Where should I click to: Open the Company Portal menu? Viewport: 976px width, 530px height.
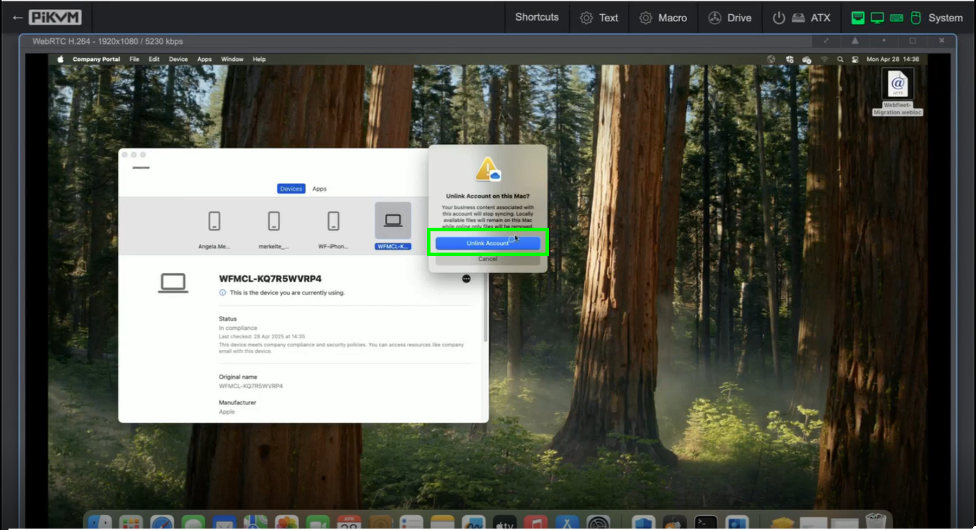97,60
